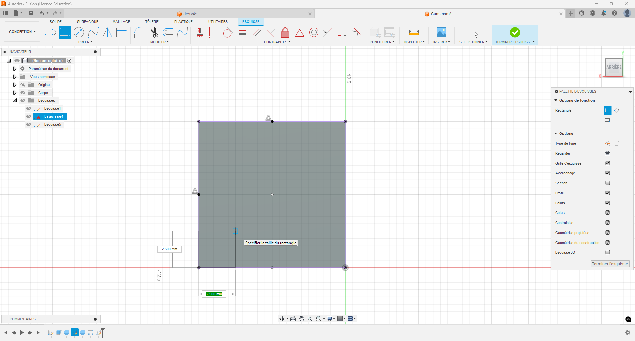This screenshot has width=635, height=341.
Task: Apply the Tangent constraint
Action: pyautogui.click(x=228, y=32)
